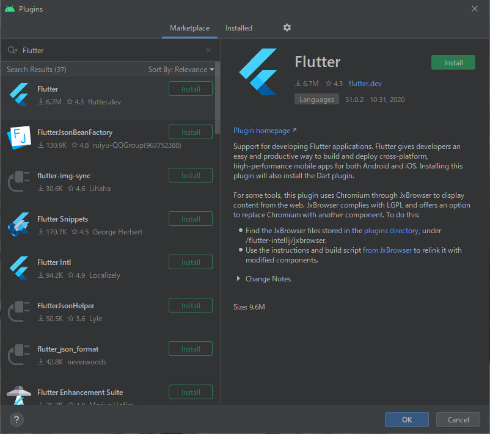This screenshot has width=490, height=434.
Task: Click the Search Results (37) header
Action: coord(37,70)
